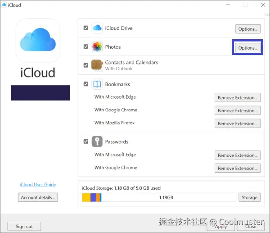Open the iCloud User Guide link

[x=38, y=184]
